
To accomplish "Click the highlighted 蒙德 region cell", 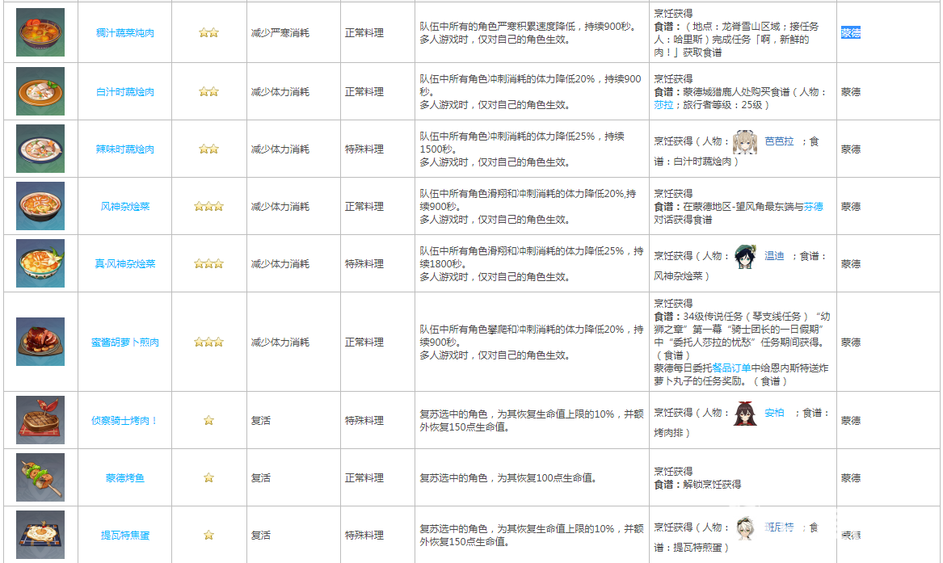I will coord(850,33).
